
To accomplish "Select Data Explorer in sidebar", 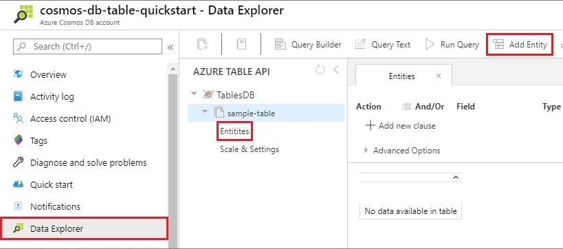I will (84, 228).
